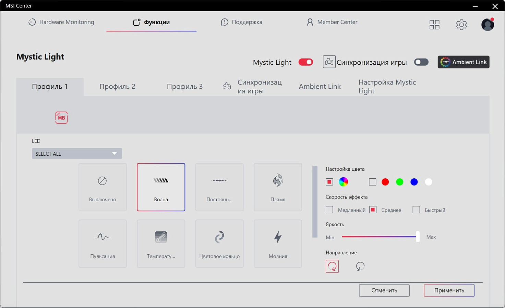Switch to Профиль 2 tab
This screenshot has height=308, width=505.
pyautogui.click(x=117, y=87)
